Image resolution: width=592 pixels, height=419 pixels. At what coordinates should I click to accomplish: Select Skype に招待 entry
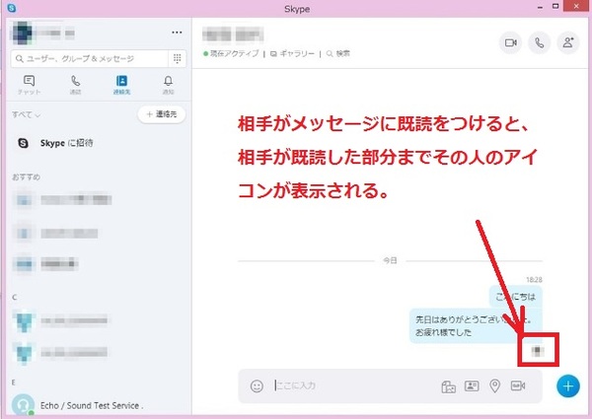pos(98,143)
